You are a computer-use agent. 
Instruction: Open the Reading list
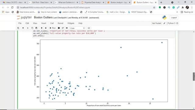pyautogui.click(x=187, y=12)
